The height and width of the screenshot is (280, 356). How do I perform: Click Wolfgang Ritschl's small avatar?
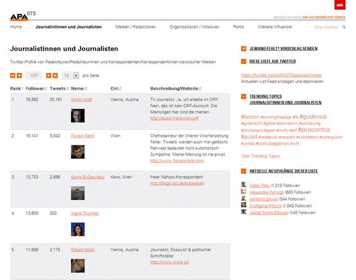243,205
